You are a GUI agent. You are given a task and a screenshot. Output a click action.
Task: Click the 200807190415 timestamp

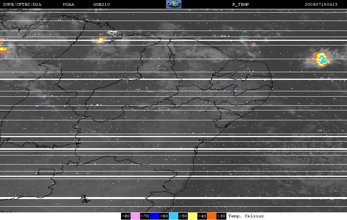321,5
